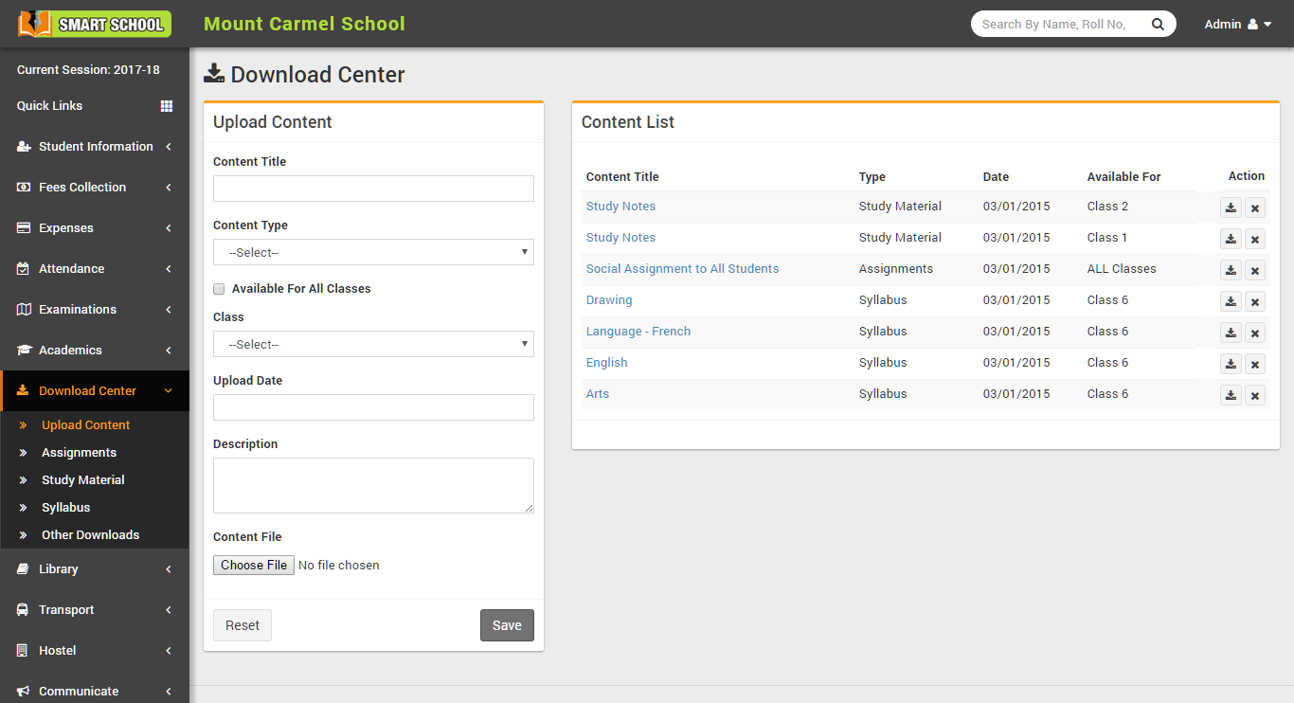This screenshot has height=703, width=1294.
Task: Open the Content Type dropdown
Action: pos(373,252)
